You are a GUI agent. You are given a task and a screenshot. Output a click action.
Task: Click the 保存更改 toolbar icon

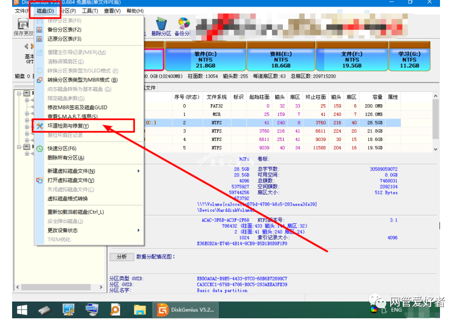pos(23,24)
